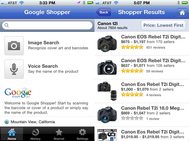Screen dimensions: 189x141
Task: Click the Bluetooth icon in right status bar
Action: click(x=178, y=3)
